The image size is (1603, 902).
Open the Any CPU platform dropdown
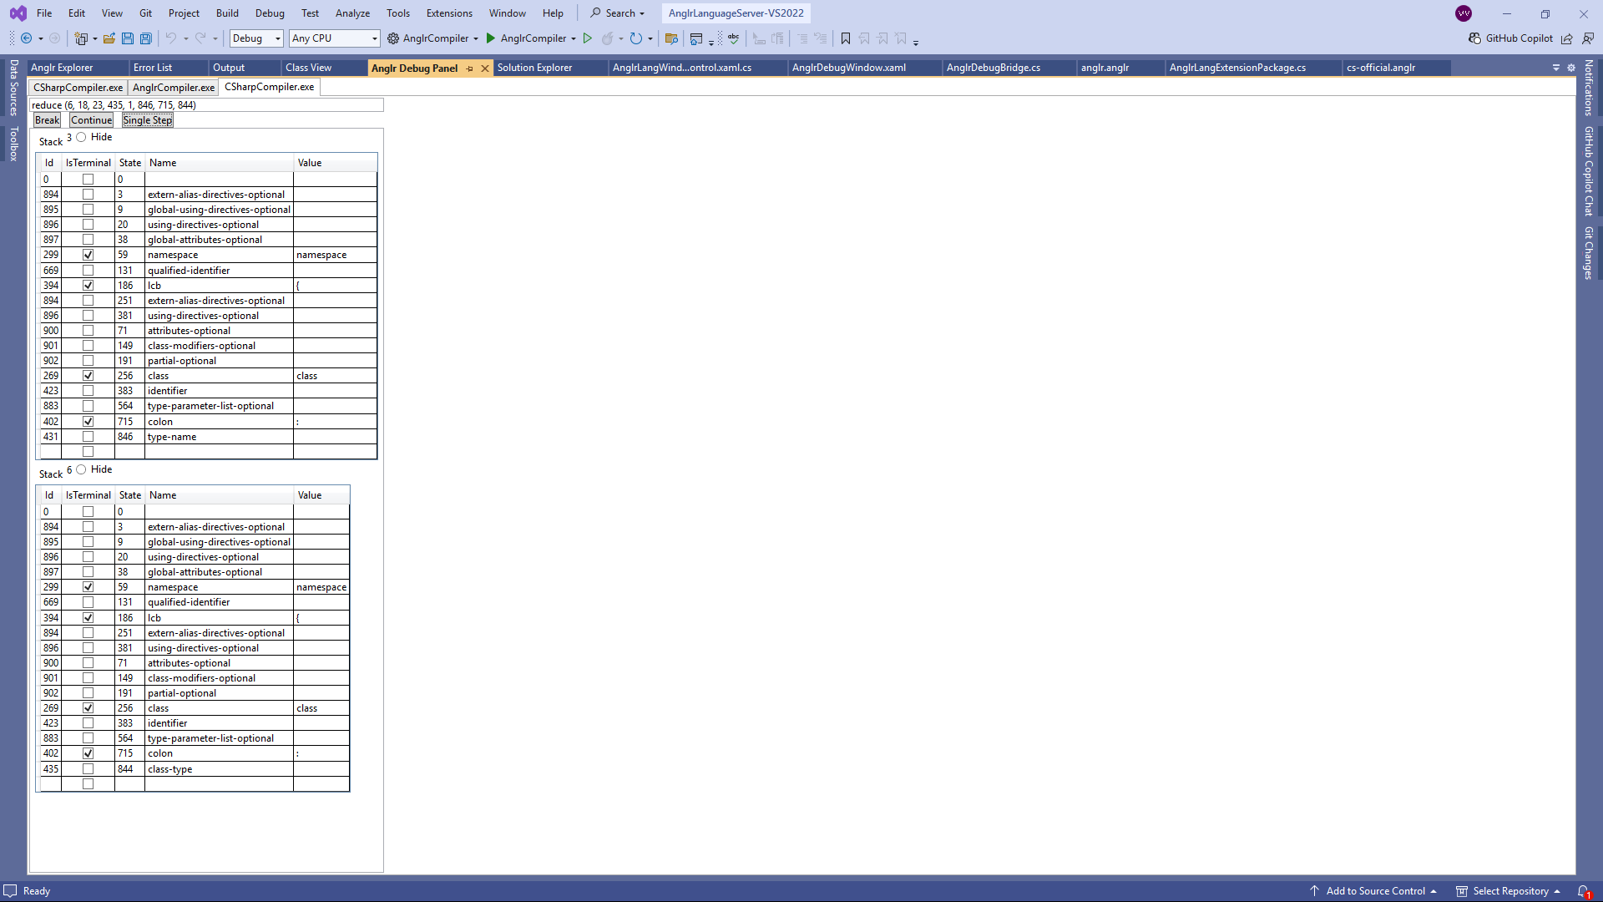[x=333, y=38]
